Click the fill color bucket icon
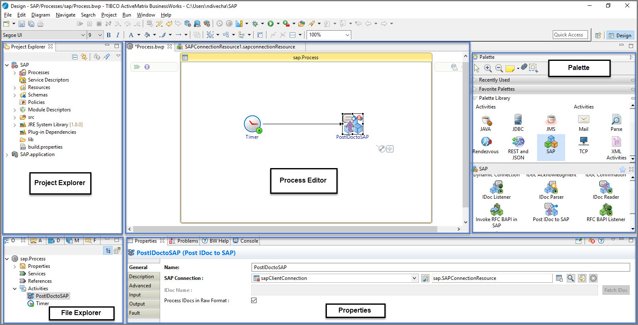This screenshot has width=638, height=325. coord(146,35)
